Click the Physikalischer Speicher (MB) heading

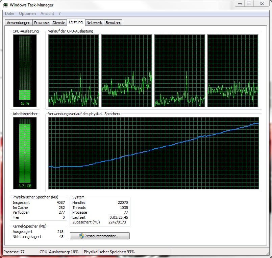tap(35, 197)
